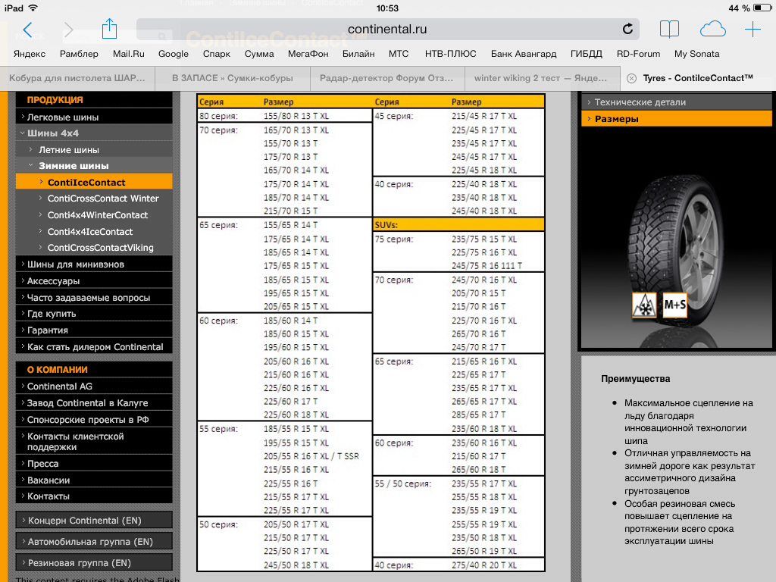The width and height of the screenshot is (776, 582).
Task: Tap the M+S tire marking icon
Action: click(674, 305)
